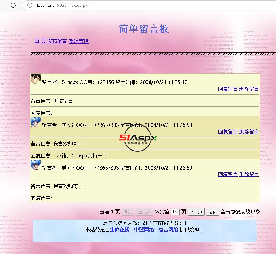Screen dimensions: 276x254
Task: Delete 51aspx's message via 删除留言
Action: tap(249, 89)
